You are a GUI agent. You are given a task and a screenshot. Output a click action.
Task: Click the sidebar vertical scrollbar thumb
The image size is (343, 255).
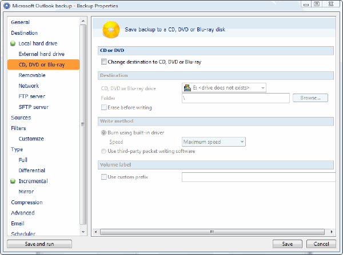(83, 125)
